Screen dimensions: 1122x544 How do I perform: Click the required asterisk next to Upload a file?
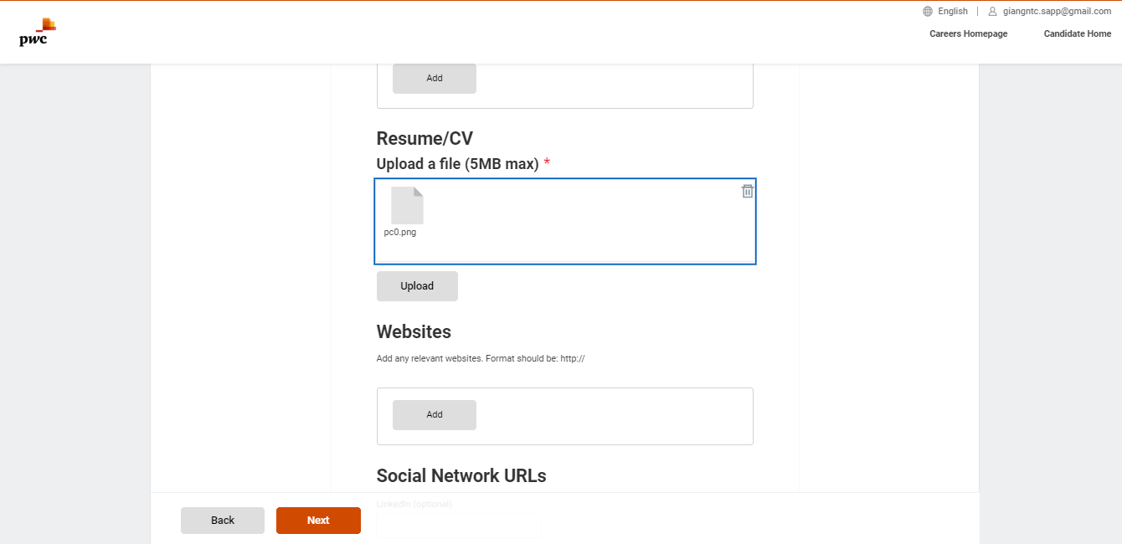(546, 163)
